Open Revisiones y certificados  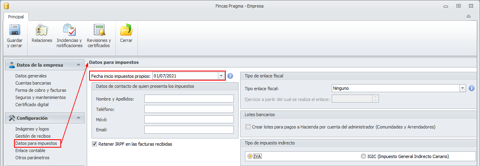click(99, 31)
